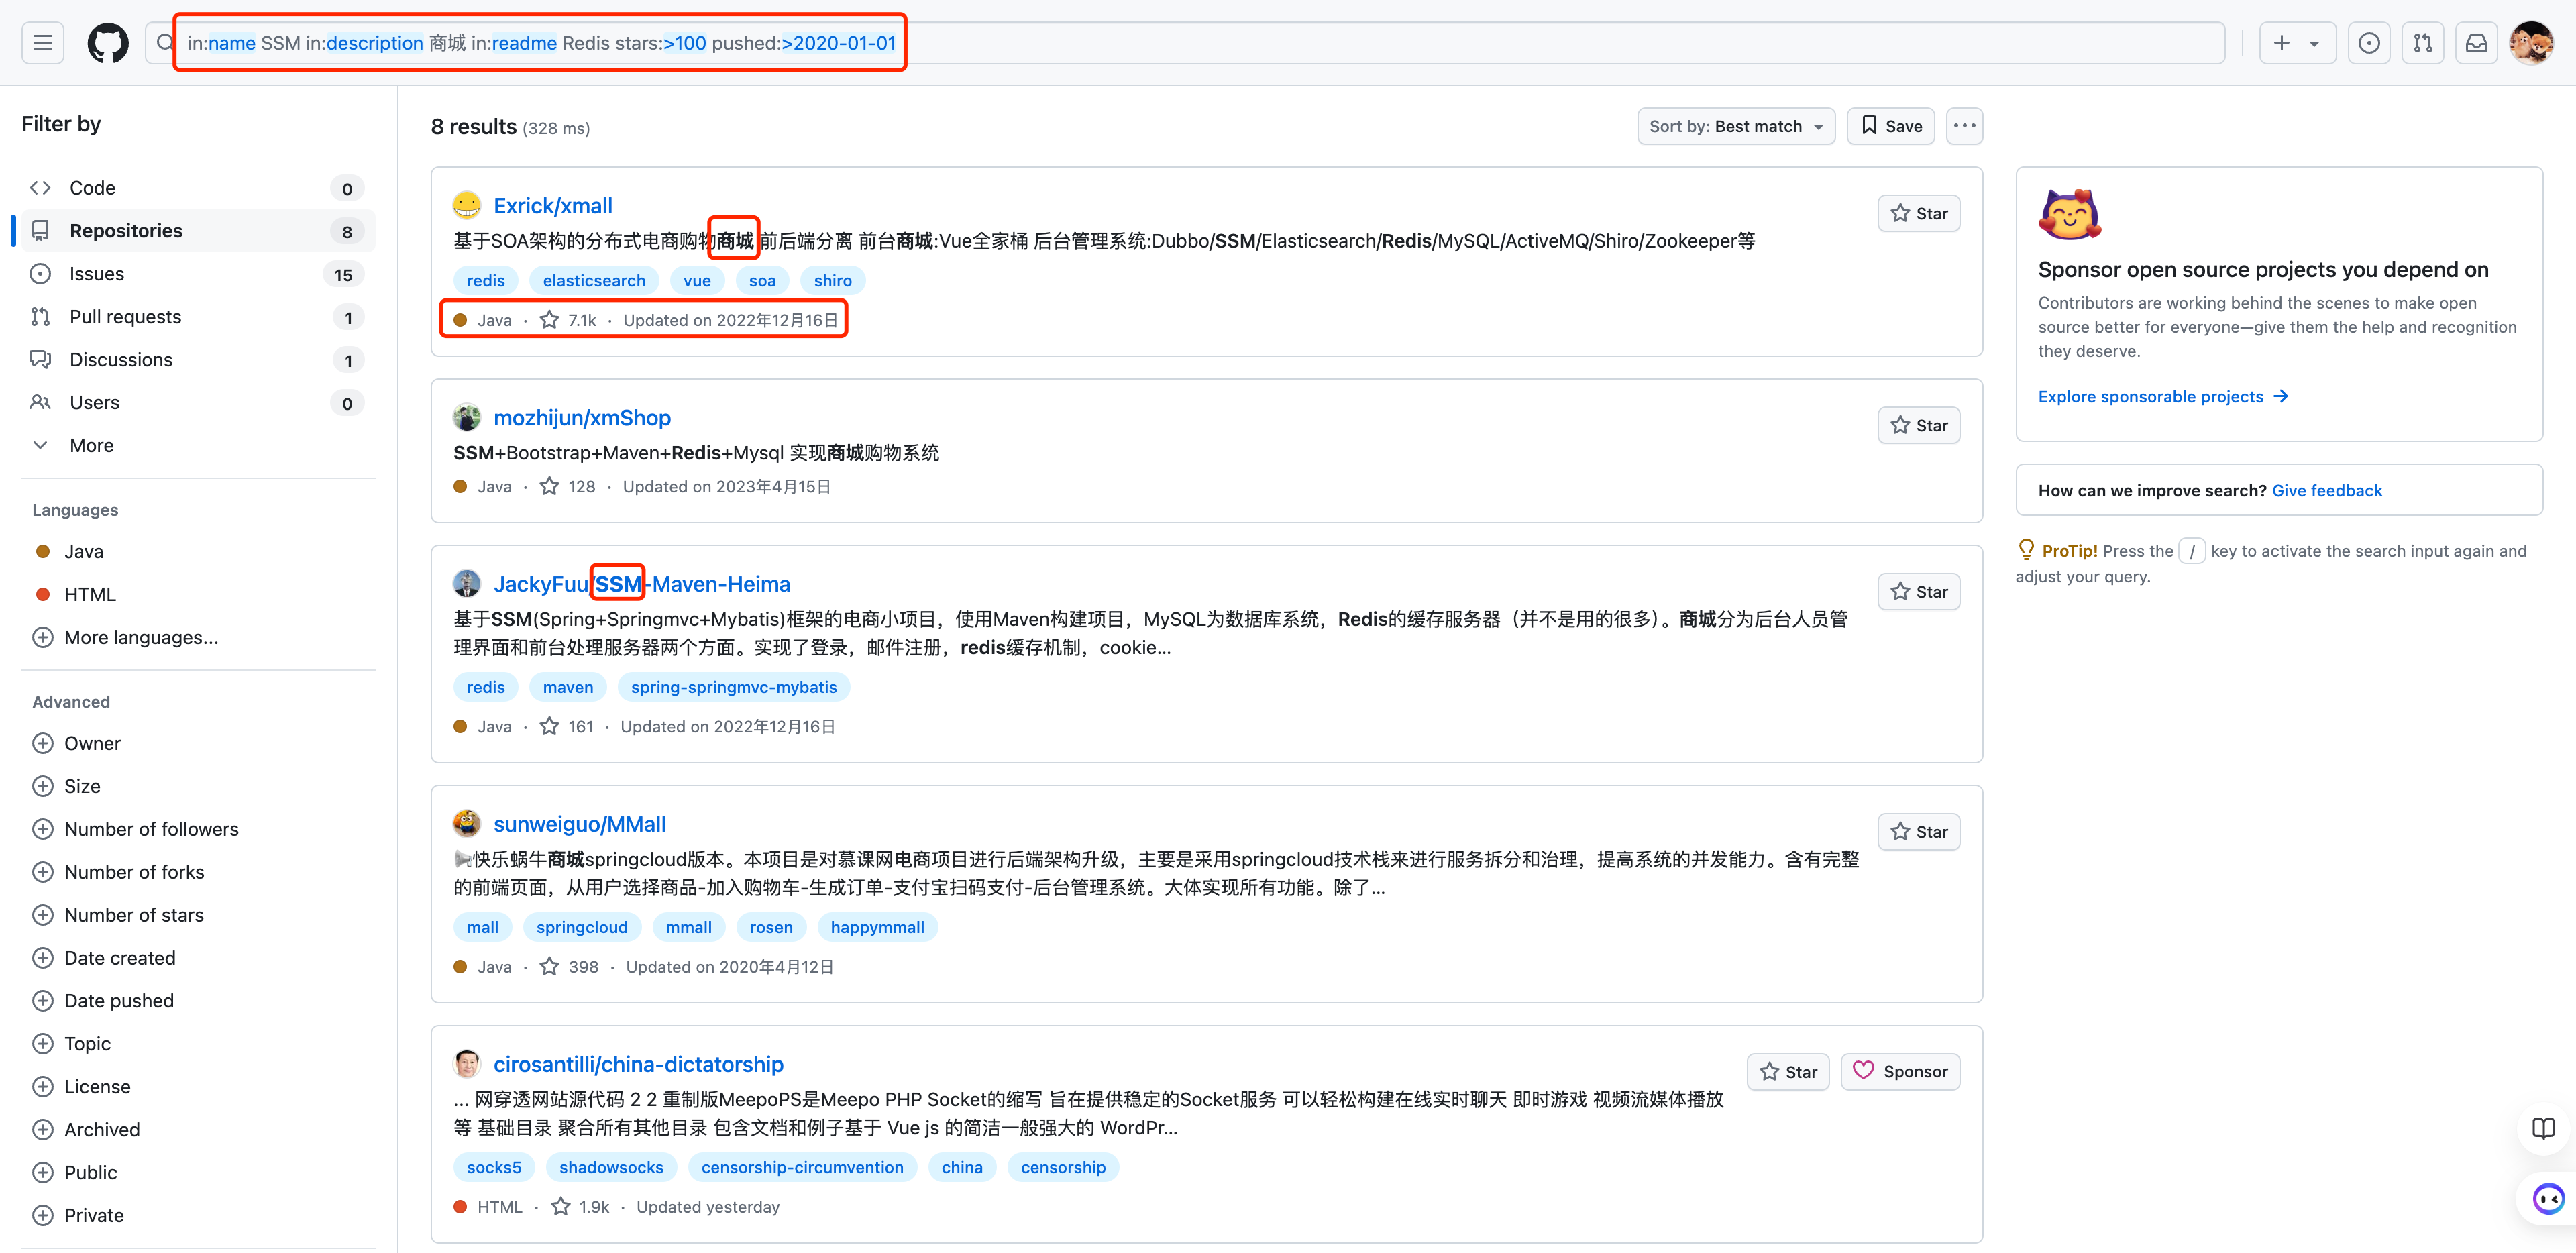Expand the More filter types
Viewport: 2576px width, 1253px height.
pyautogui.click(x=90, y=445)
